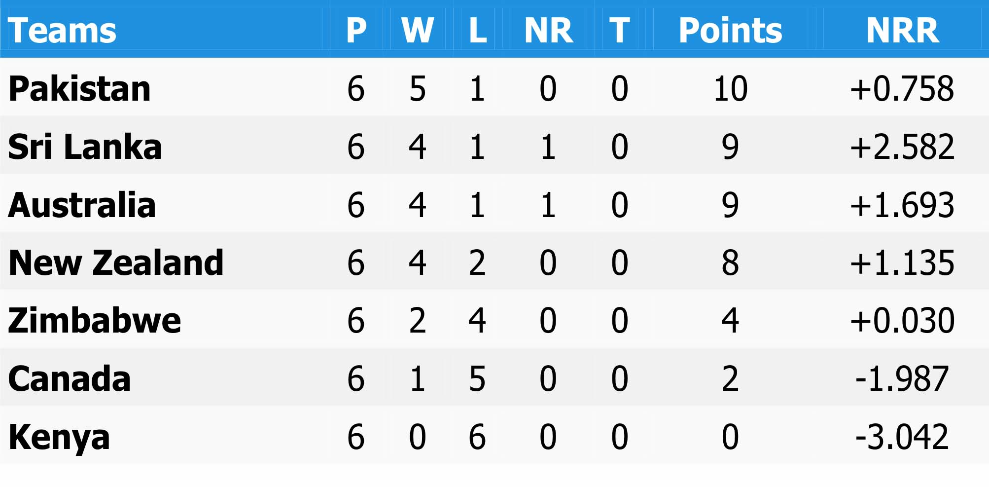Click the T column header
The height and width of the screenshot is (487, 989).
tap(619, 31)
